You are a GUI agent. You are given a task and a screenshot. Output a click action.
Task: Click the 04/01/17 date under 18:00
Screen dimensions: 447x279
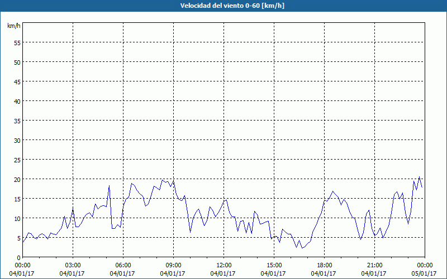click(324, 273)
